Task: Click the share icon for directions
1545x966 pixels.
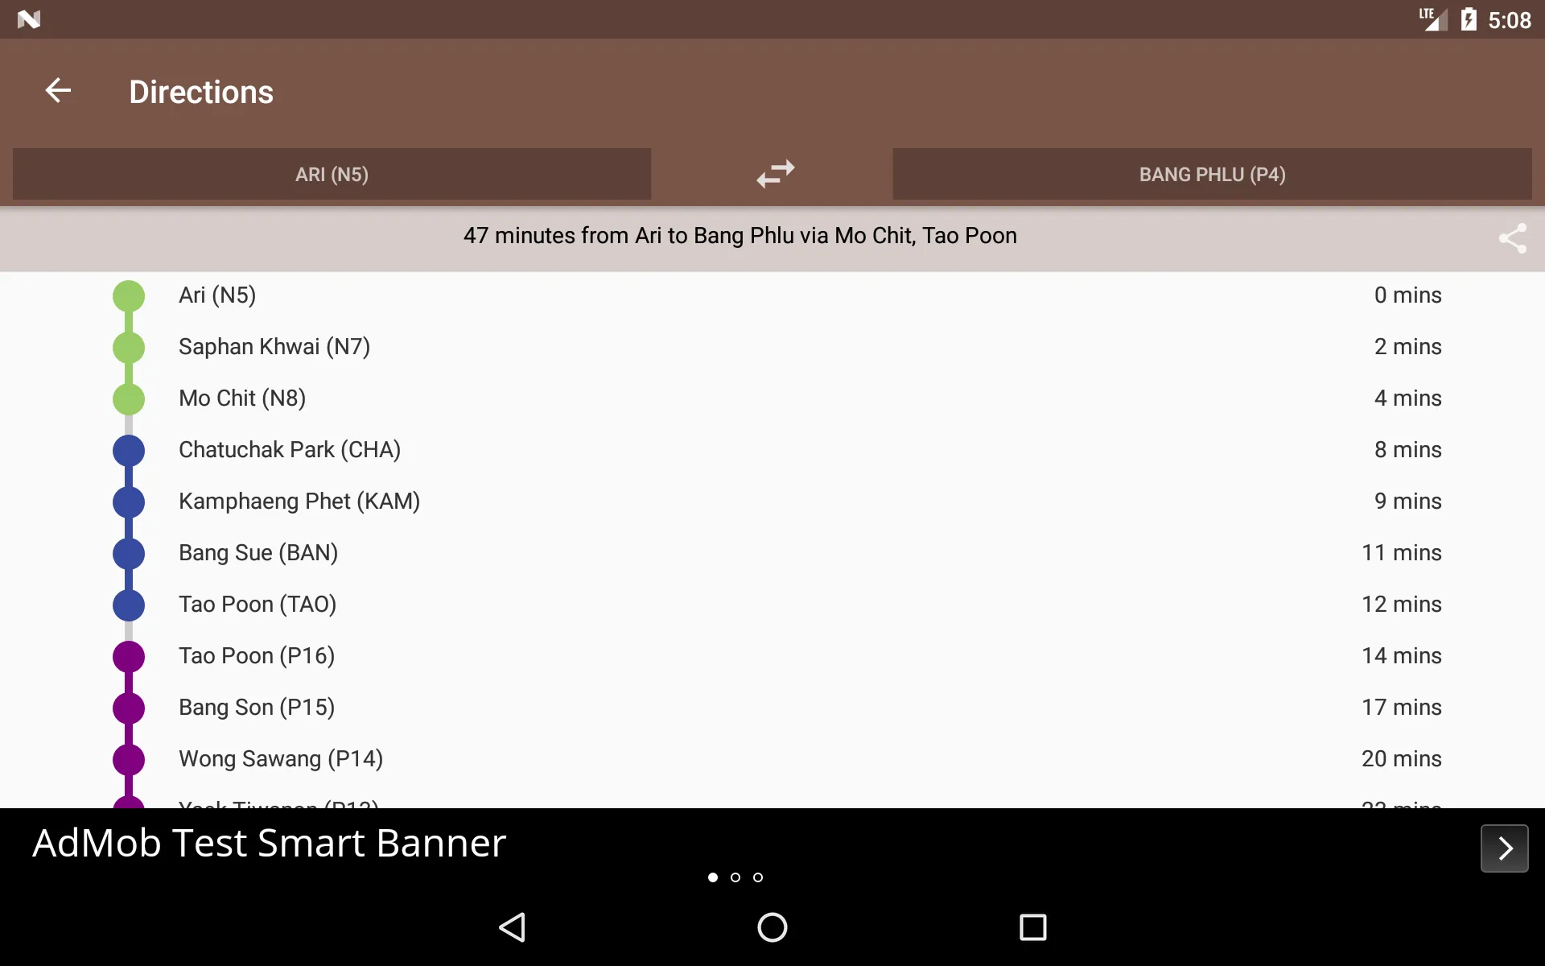Action: pos(1514,238)
